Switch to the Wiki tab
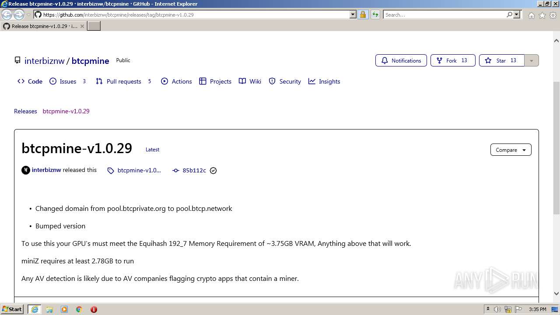The height and width of the screenshot is (315, 560). [x=250, y=81]
